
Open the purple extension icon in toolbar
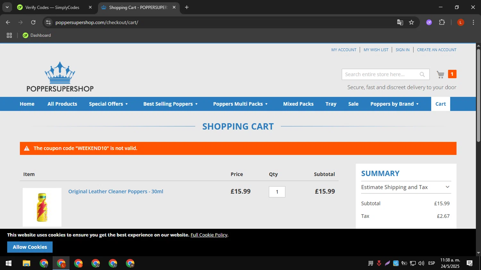point(429,22)
